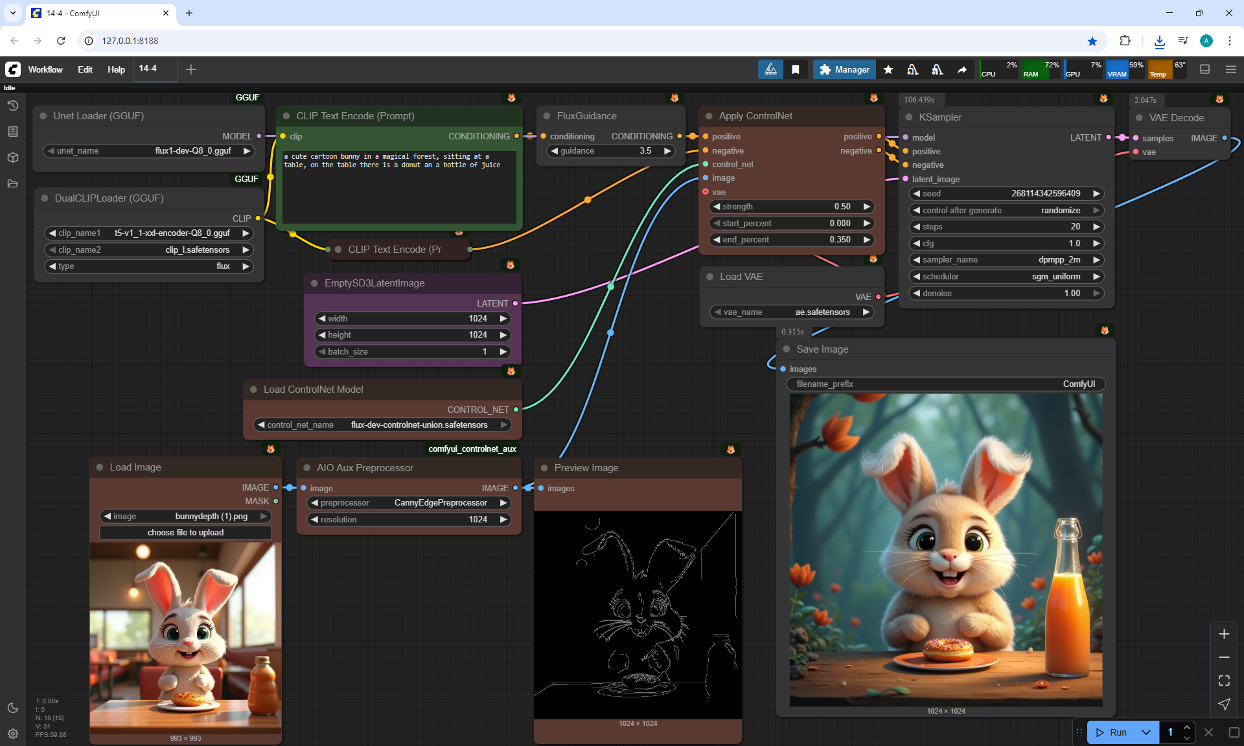Open the Run button dropdown arrow
The width and height of the screenshot is (1244, 746).
point(1146,732)
